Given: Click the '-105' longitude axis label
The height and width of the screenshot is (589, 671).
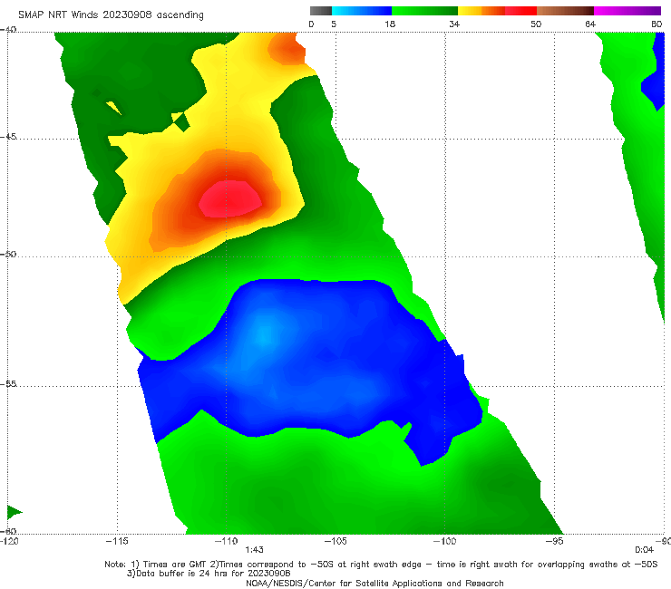Looking at the screenshot, I should point(335,541).
